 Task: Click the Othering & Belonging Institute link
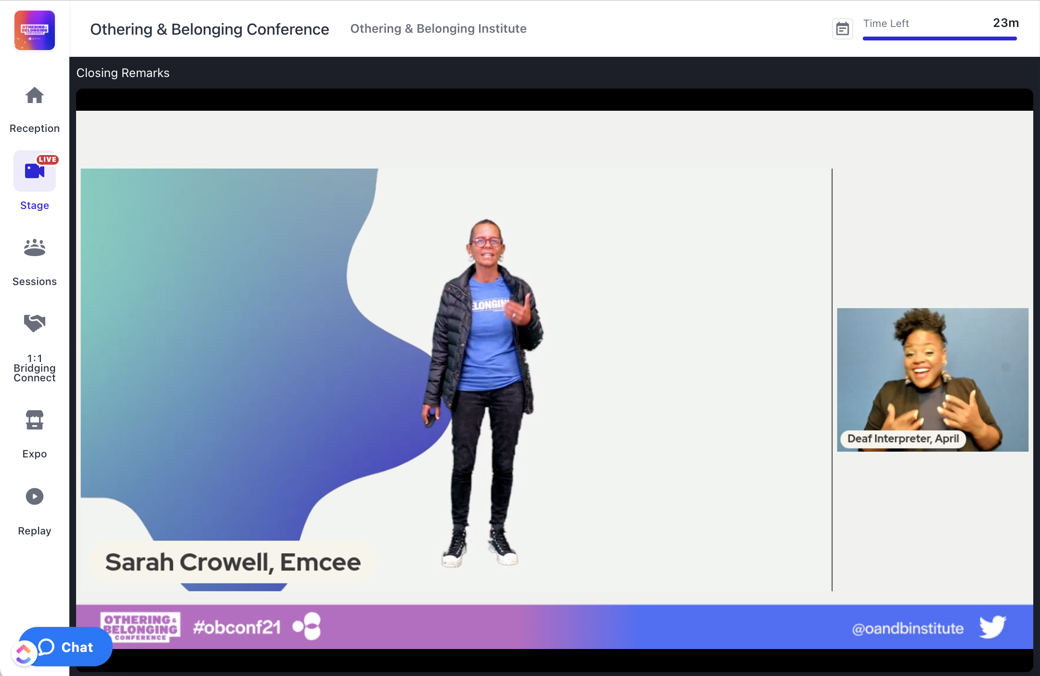point(438,29)
